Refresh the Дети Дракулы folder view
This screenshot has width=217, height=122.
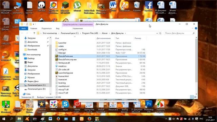(160, 33)
